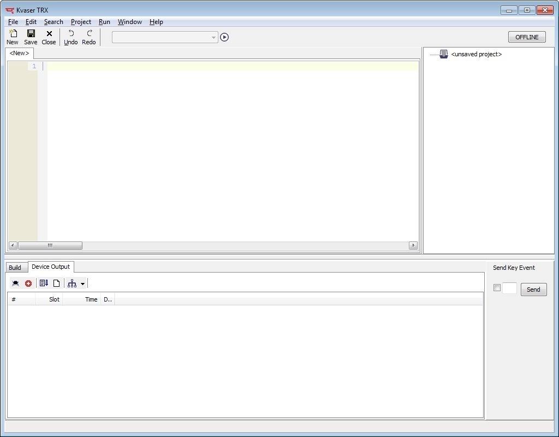The width and height of the screenshot is (559, 437).
Task: Toggle the auto-scroll list icon in Device Output
Action: 44,283
